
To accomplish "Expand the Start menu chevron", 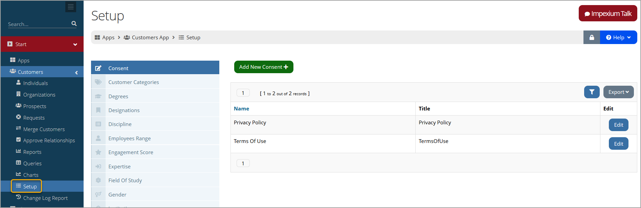I will (x=75, y=44).
